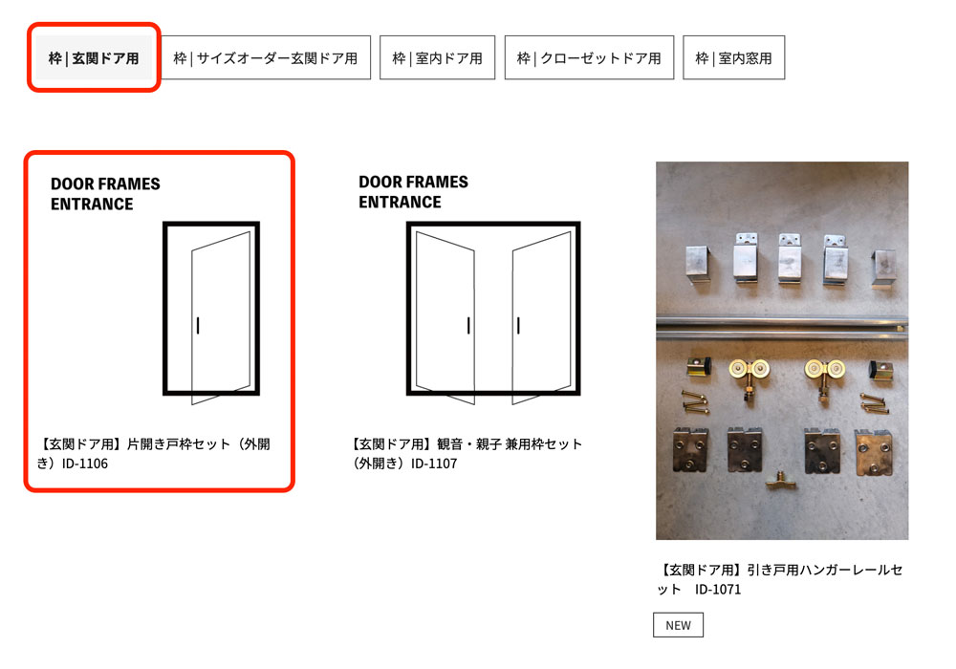The image size is (956, 669).
Task: Click the left door leaf in double door icon
Action: [x=445, y=317]
